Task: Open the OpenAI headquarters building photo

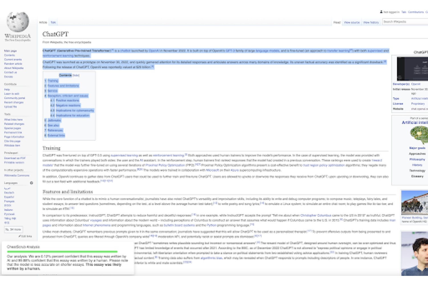Action: pyautogui.click(x=415, y=203)
